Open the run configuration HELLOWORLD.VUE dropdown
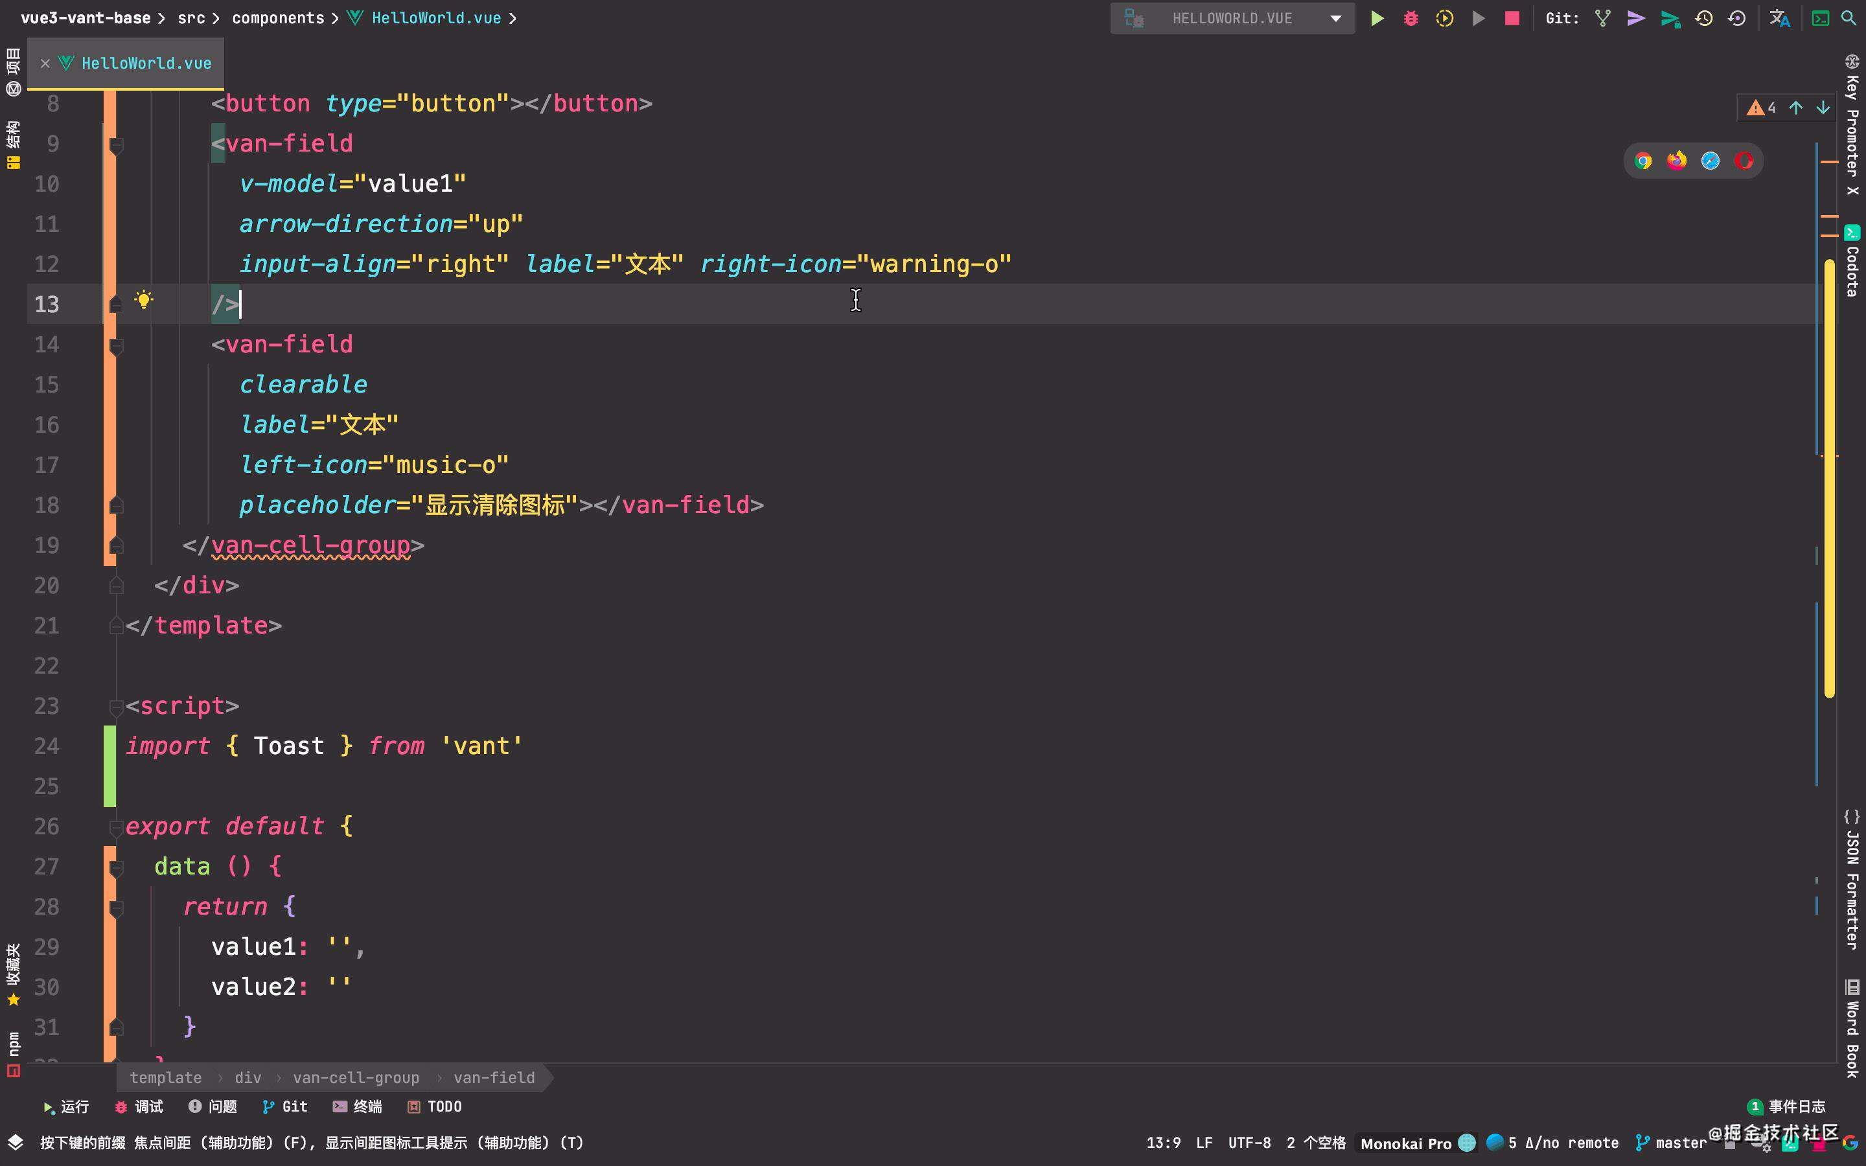 (1232, 17)
